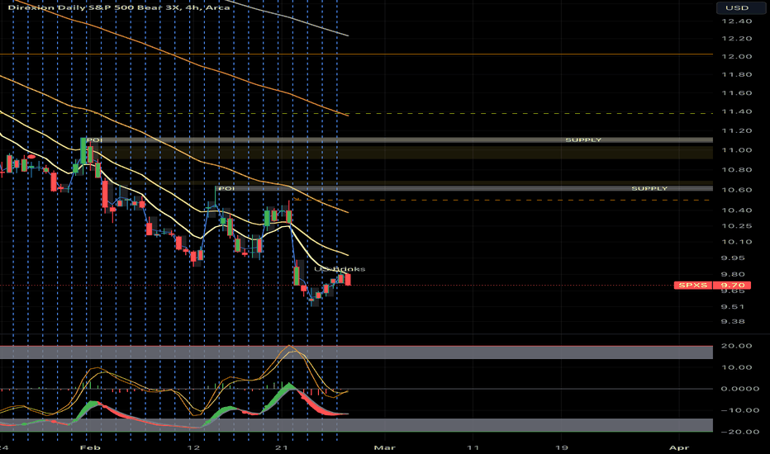
Task: Click the 10.00 indicator scale value
Action: [737, 367]
